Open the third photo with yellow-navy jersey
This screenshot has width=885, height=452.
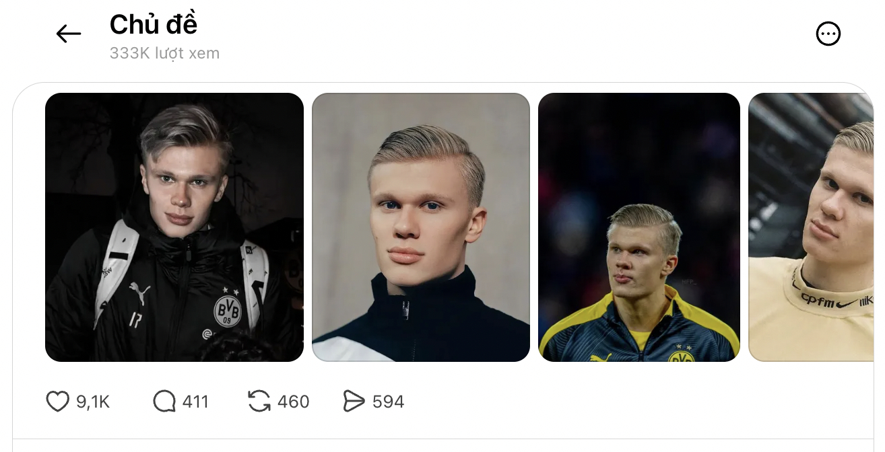[639, 227]
